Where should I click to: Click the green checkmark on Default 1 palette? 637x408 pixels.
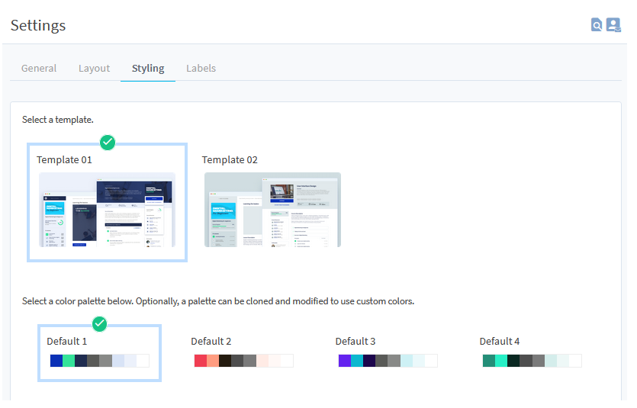tap(99, 324)
